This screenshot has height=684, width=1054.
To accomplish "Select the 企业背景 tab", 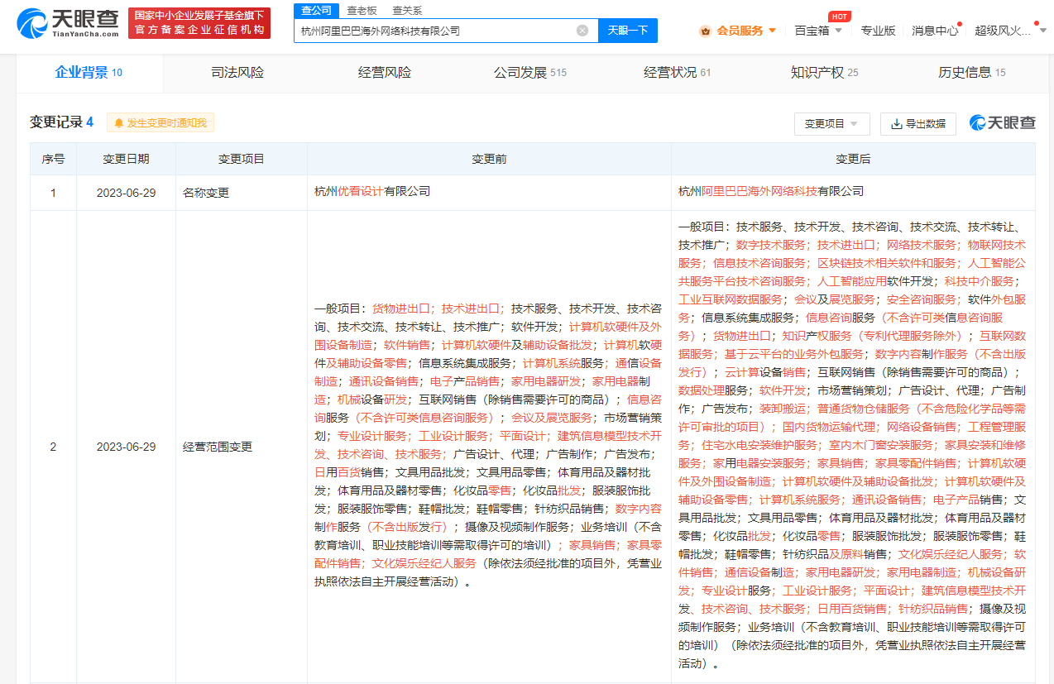I will point(89,73).
